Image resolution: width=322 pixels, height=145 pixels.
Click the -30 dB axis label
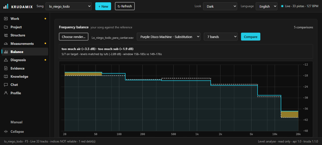pyautogui.click(x=305, y=98)
